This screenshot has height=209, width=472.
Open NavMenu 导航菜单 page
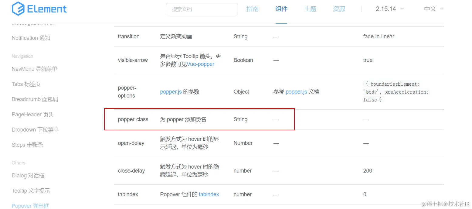coord(35,69)
